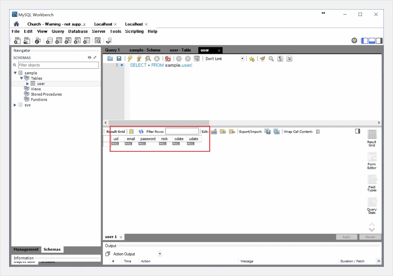Beautify the SQL query
This screenshot has height=276, width=393.
click(x=262, y=58)
